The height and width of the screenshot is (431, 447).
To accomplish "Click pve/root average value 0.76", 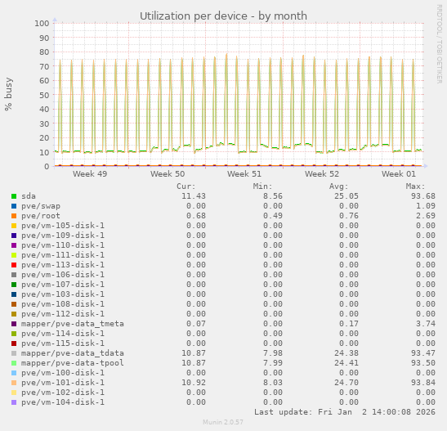I will 349,216.
